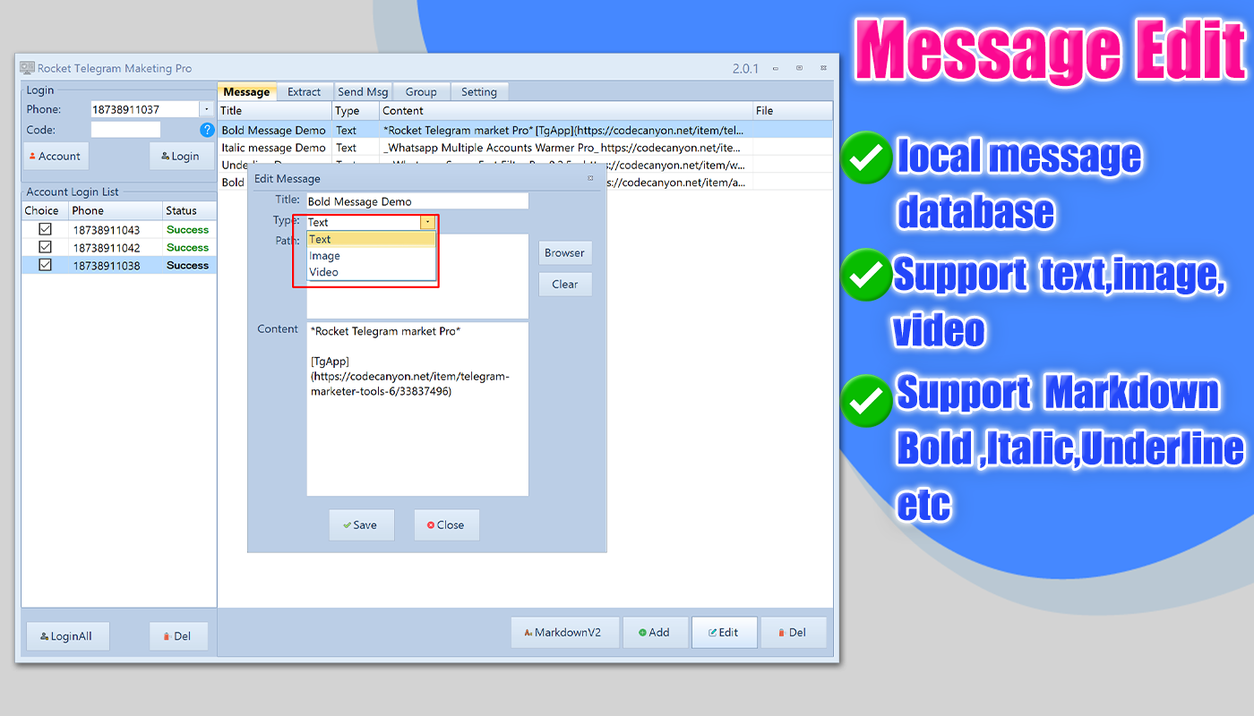Select the Edit pencil icon
This screenshot has width=1254, height=716.
[x=711, y=632]
